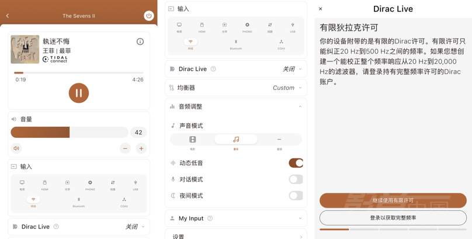
Task: Increase volume with the plus button
Action: (141, 148)
